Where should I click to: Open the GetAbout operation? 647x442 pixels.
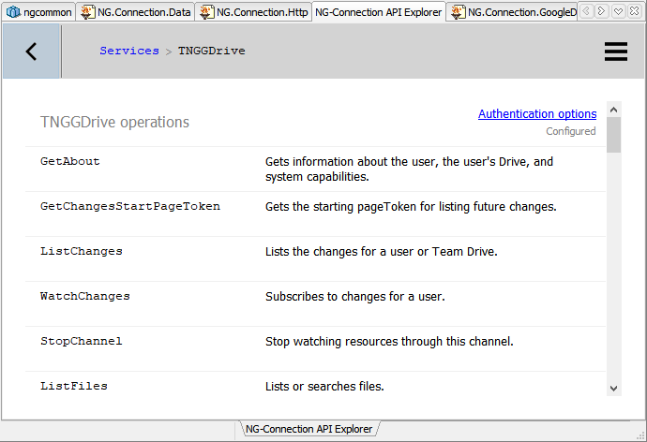click(70, 162)
